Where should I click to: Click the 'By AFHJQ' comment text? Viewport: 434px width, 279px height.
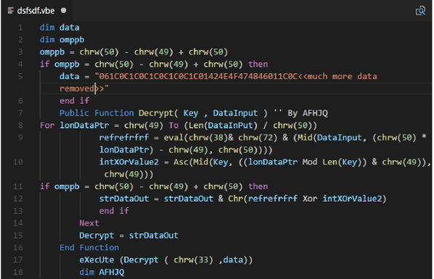point(308,113)
